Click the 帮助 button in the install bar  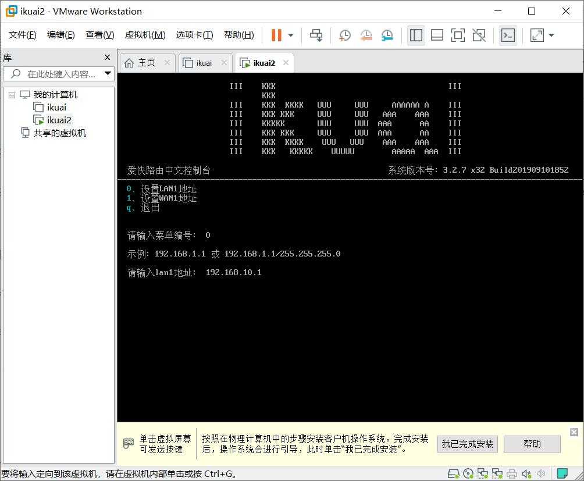(532, 444)
